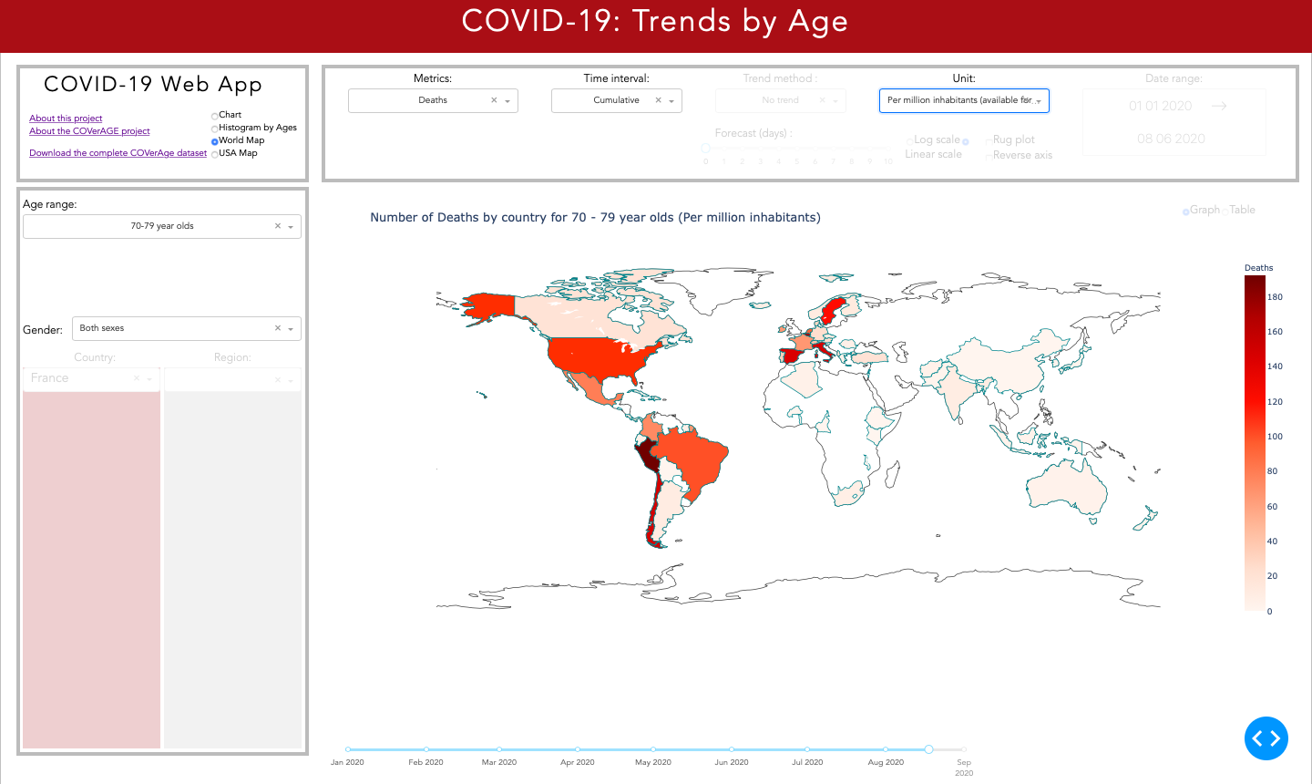Viewport: 1312px width, 784px height.
Task: Click Peru on the world map
Action: 650,454
